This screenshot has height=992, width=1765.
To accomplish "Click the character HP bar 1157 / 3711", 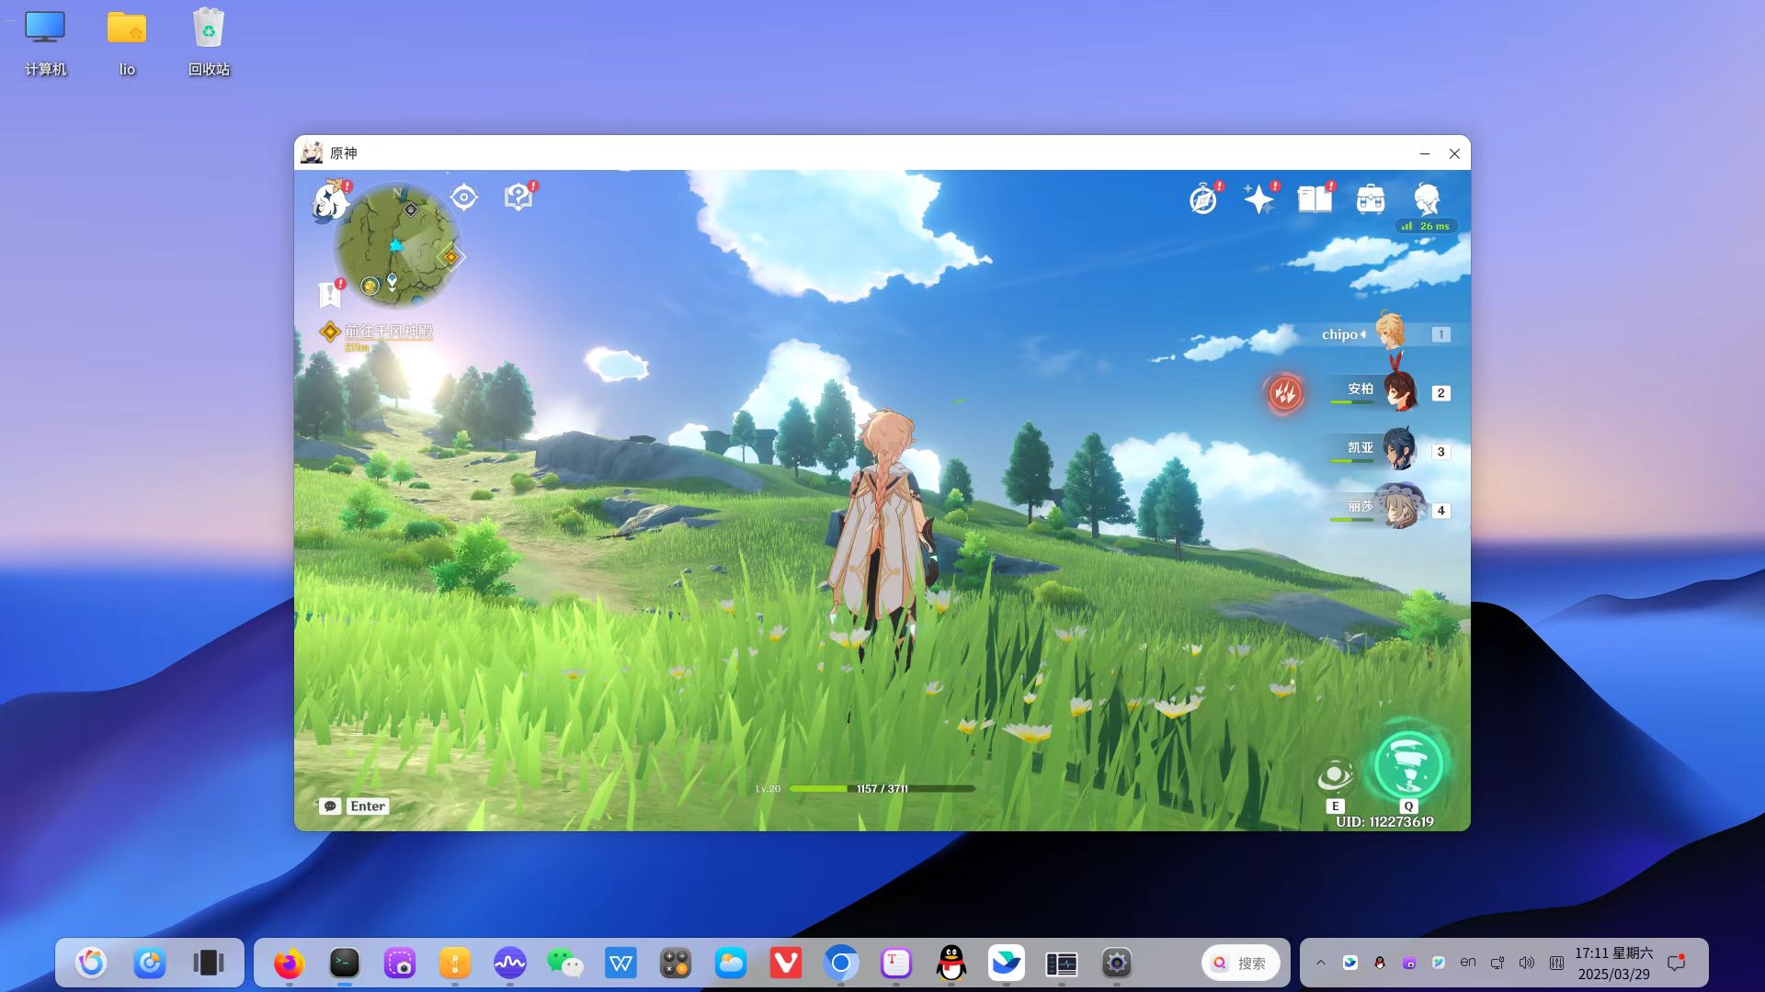I will [882, 788].
